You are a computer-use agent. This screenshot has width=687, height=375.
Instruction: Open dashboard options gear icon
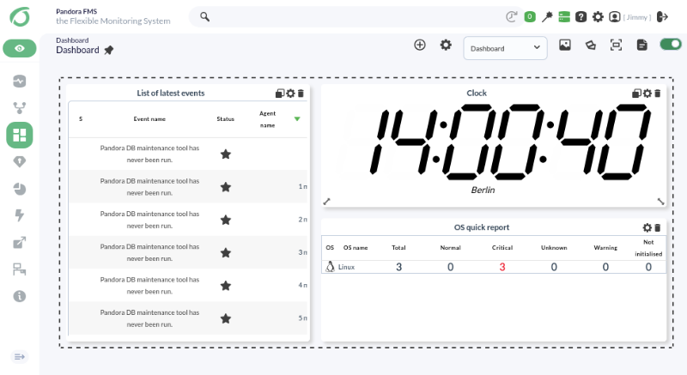coord(446,45)
